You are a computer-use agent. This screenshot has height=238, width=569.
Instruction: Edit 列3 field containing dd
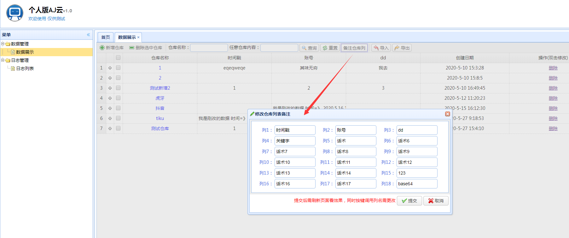point(417,130)
